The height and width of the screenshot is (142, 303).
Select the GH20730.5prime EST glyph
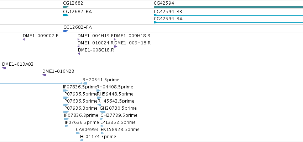(103, 112)
